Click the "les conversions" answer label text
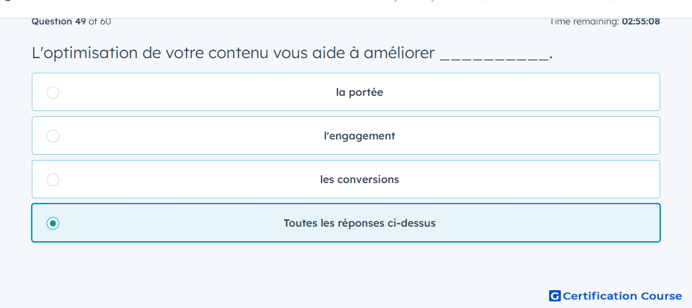Viewport: 692px width, 308px height. (359, 180)
